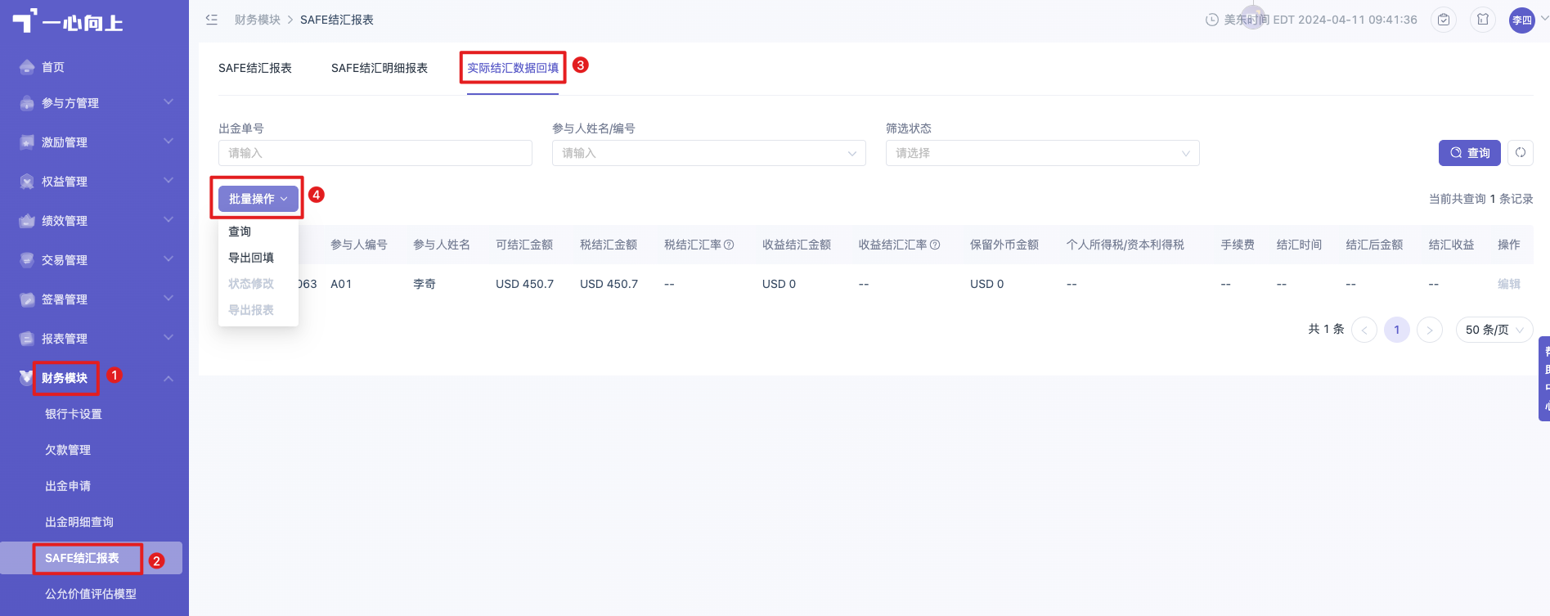Open the 参与人姓名/编号 dropdown

click(x=708, y=153)
